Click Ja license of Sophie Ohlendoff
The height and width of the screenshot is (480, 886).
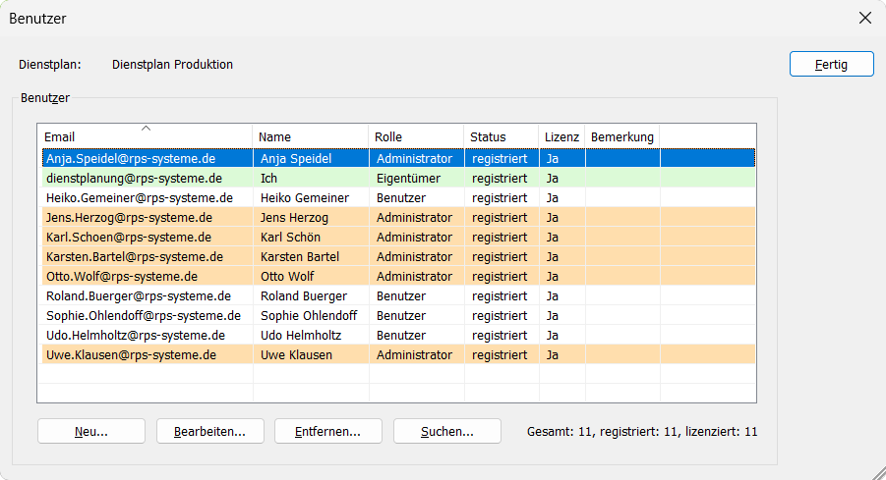[x=552, y=316]
